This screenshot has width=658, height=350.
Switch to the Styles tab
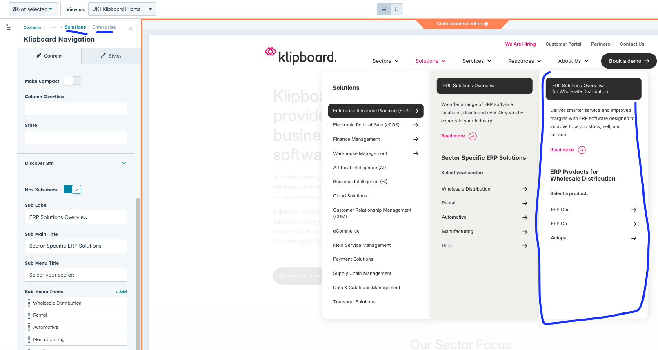click(111, 56)
